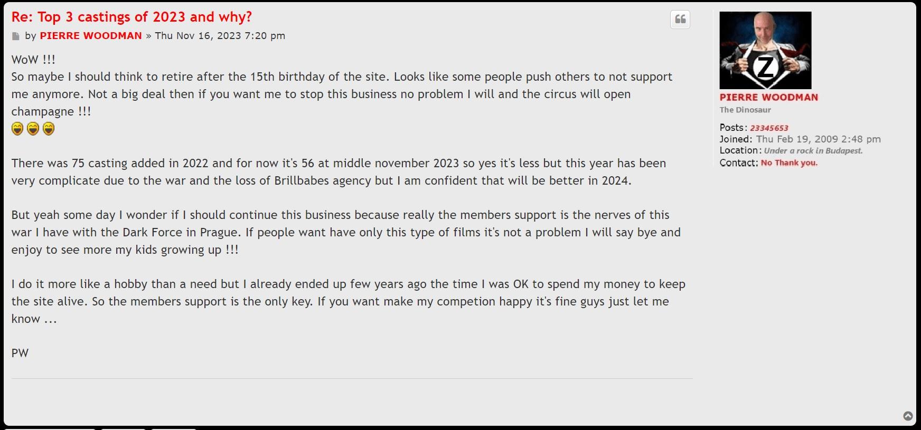Click the first laughing emoji
The image size is (921, 430).
tap(17, 129)
